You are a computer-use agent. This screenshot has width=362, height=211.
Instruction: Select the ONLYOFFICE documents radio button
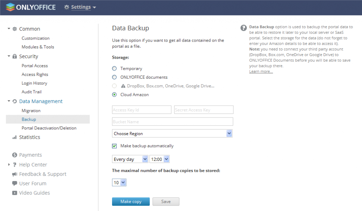114,77
